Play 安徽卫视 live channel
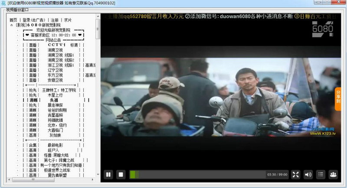This screenshot has height=188, width=347. (53, 80)
